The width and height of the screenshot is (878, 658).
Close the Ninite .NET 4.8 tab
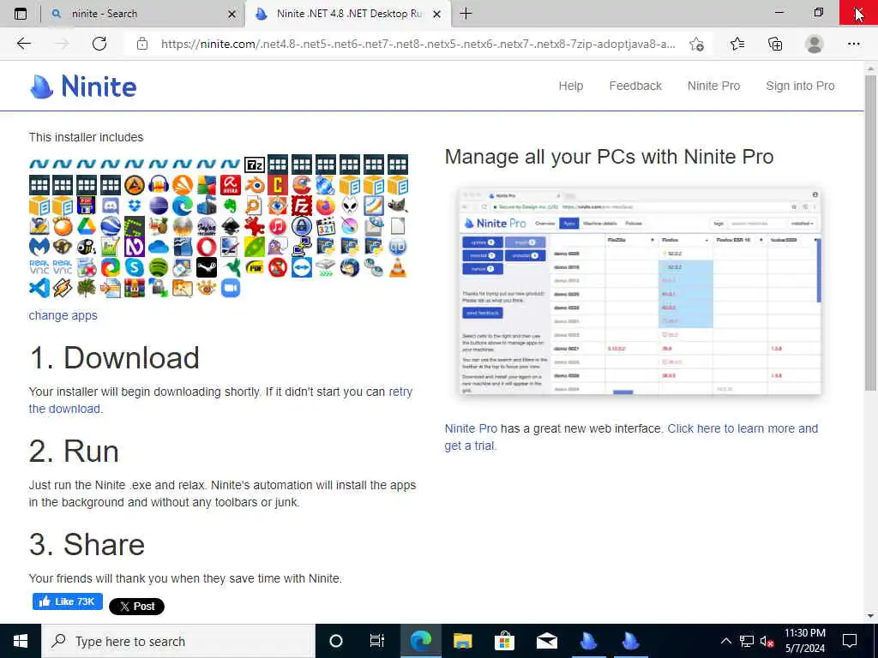pyautogui.click(x=436, y=14)
